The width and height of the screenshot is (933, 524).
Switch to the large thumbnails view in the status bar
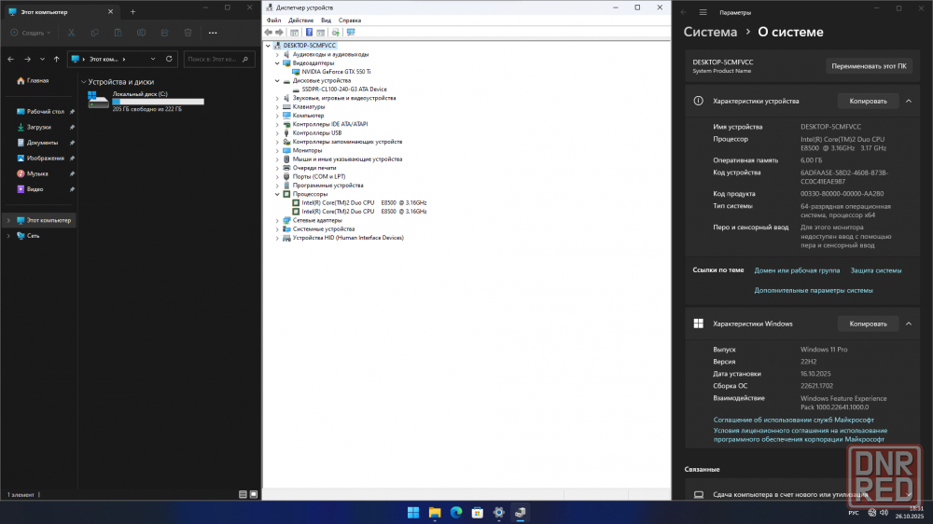[x=254, y=493]
